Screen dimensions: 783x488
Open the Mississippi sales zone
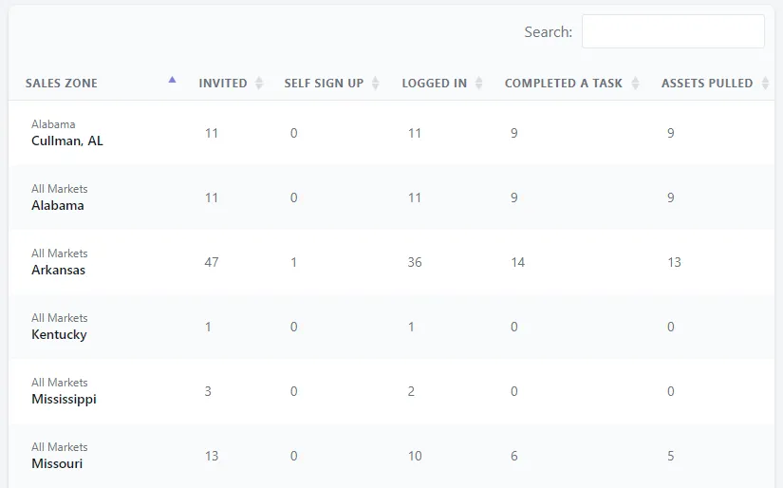pos(64,399)
